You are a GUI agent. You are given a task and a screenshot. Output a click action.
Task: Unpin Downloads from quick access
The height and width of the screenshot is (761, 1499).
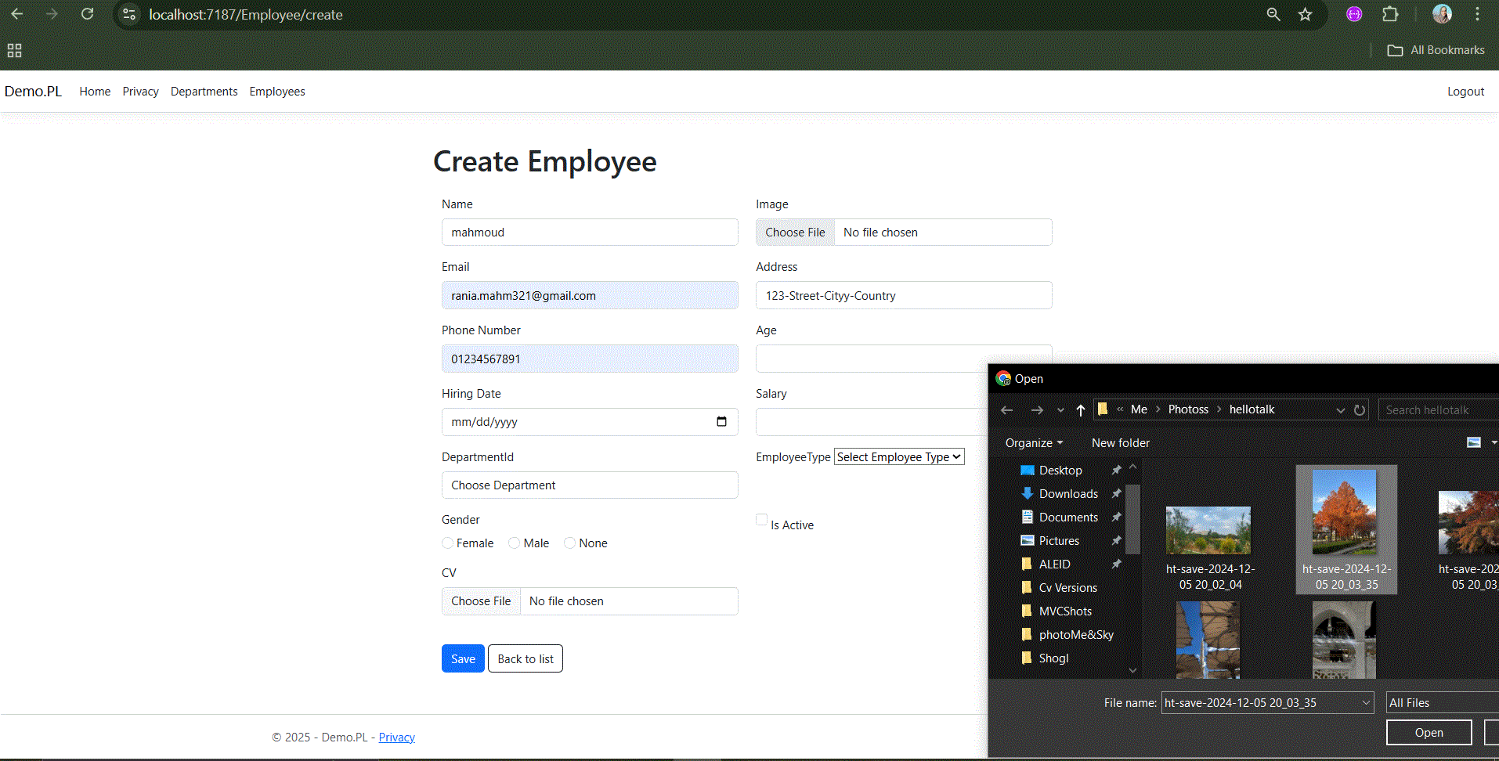coord(1117,494)
